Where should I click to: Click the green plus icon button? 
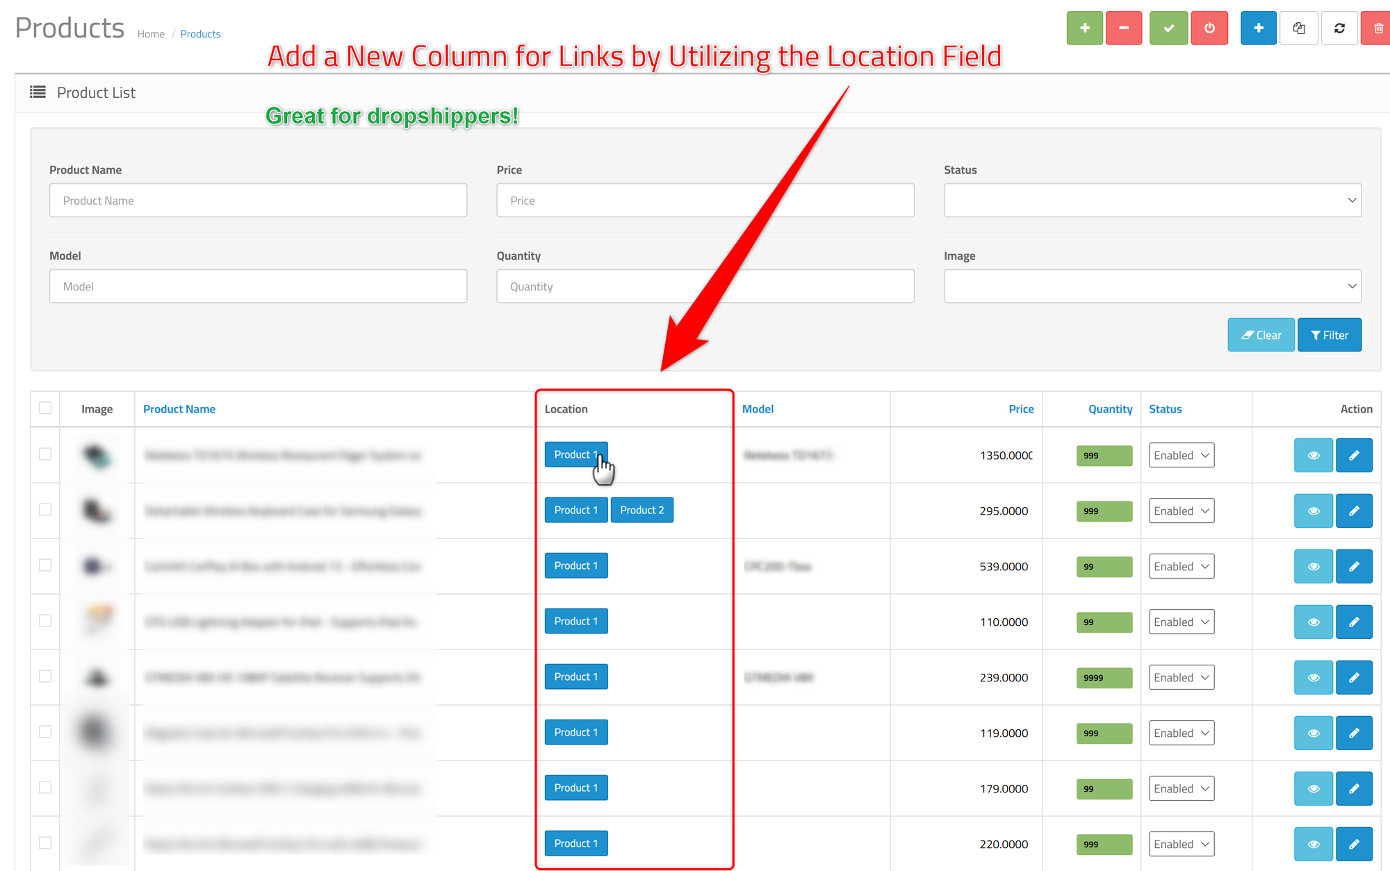1084,28
